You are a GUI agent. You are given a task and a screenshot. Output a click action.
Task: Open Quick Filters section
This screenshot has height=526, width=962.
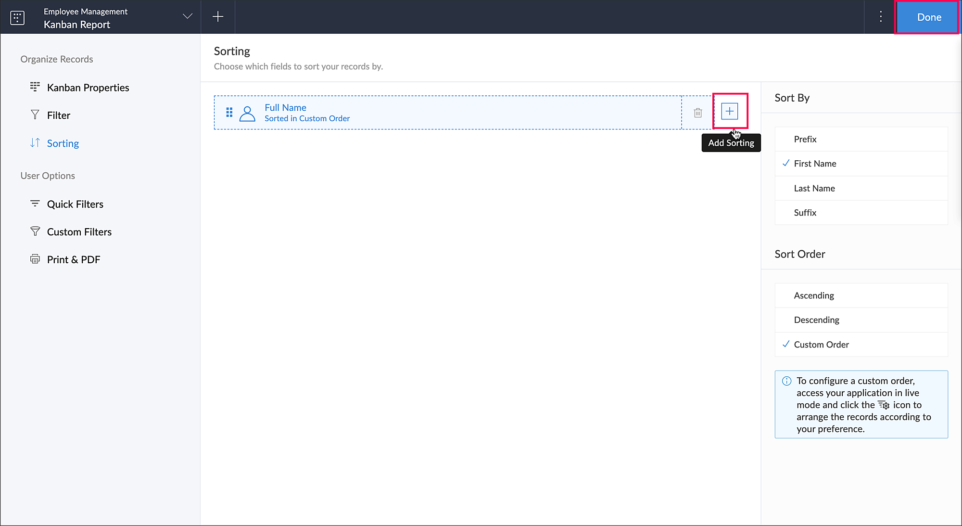75,204
